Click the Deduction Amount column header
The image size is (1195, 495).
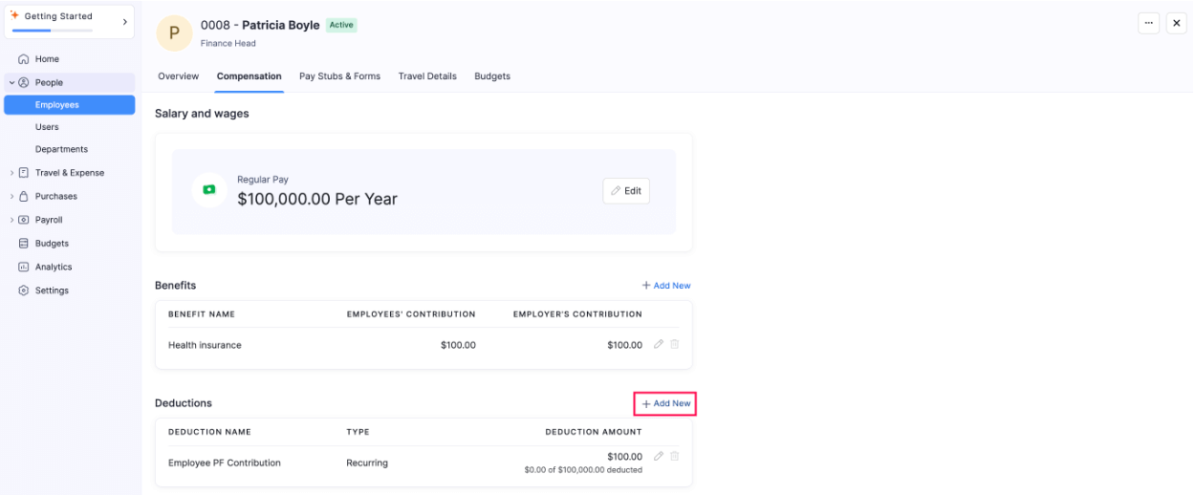point(594,432)
